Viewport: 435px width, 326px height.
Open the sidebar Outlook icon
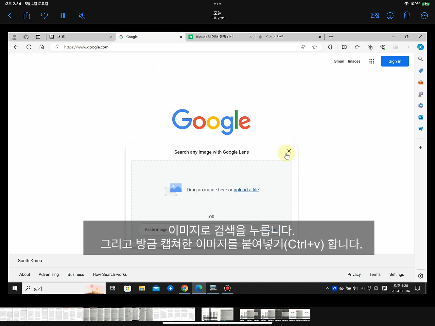click(421, 117)
